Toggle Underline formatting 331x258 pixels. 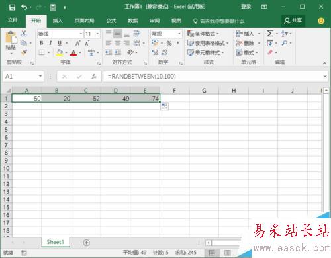tap(60, 43)
